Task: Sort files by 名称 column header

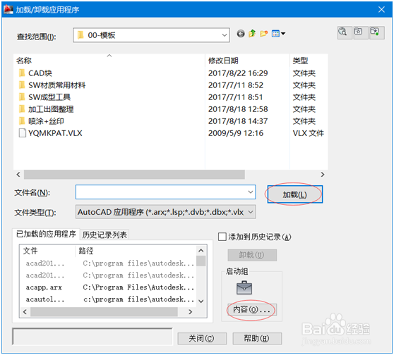Action: click(109, 61)
